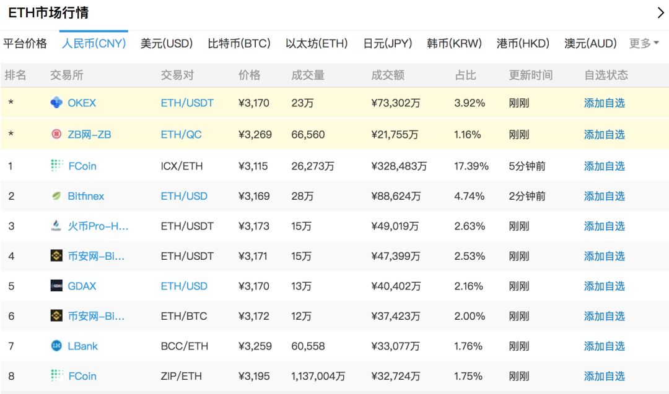Click the 排名 column header
669x394 pixels.
[x=15, y=75]
